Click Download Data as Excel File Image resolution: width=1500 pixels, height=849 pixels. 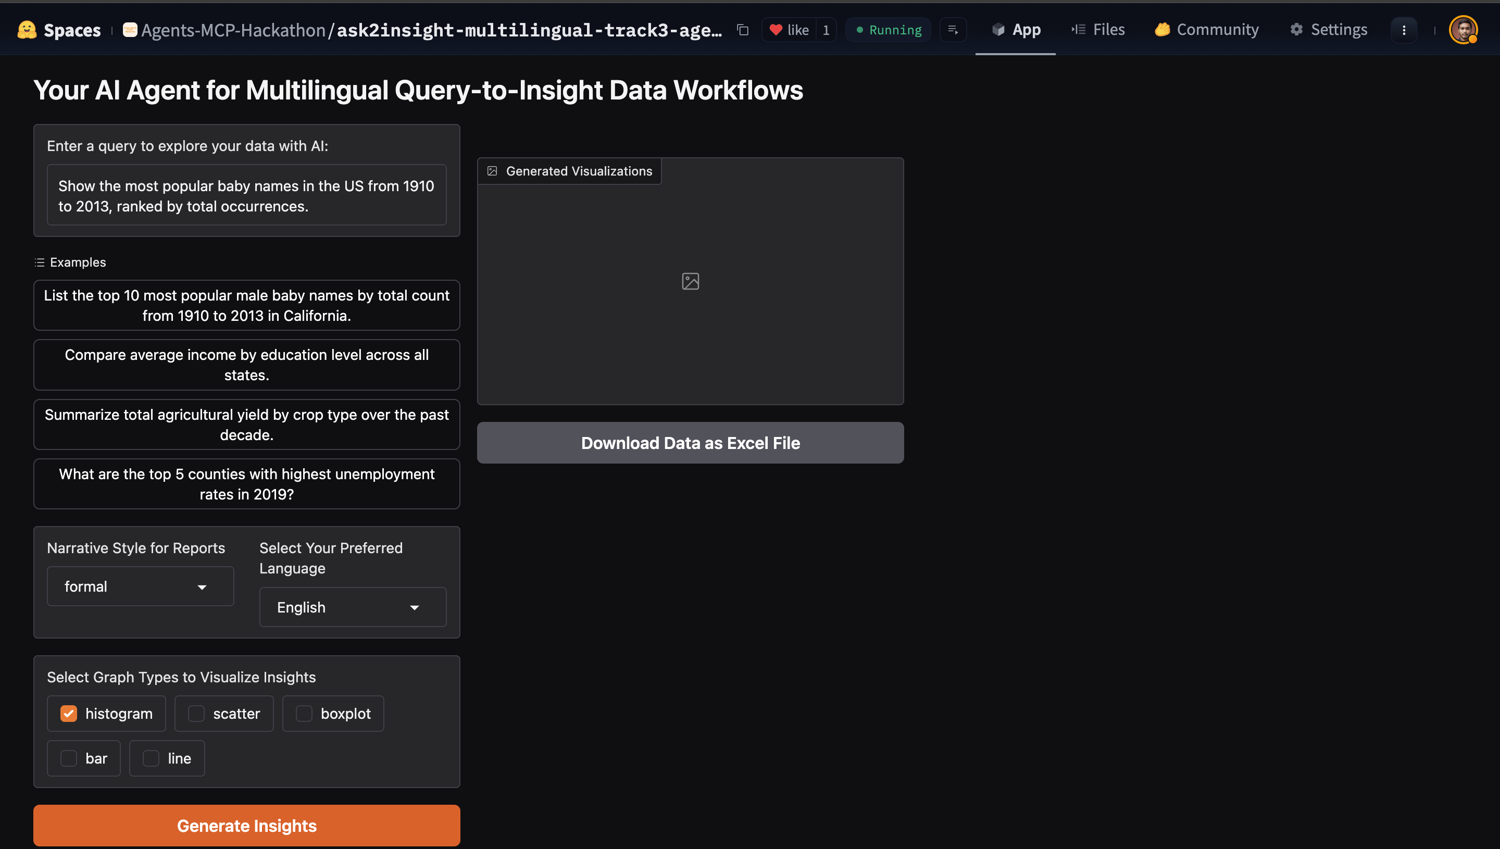click(690, 443)
